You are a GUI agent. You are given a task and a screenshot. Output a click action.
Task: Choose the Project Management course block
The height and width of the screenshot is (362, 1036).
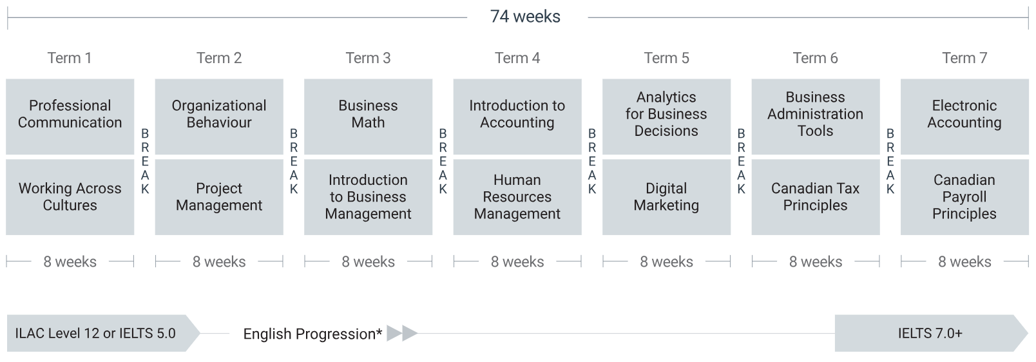219,197
